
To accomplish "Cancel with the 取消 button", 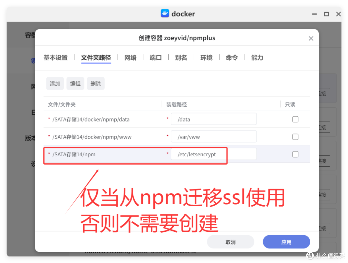I will coord(230,242).
